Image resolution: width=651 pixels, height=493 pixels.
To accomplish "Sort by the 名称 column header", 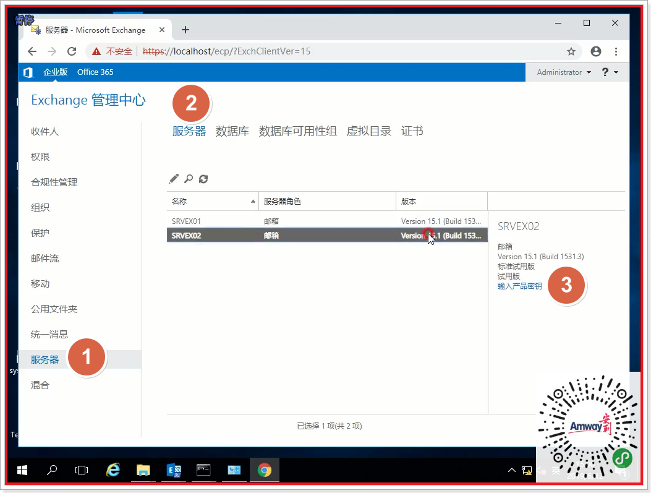I will click(x=213, y=202).
